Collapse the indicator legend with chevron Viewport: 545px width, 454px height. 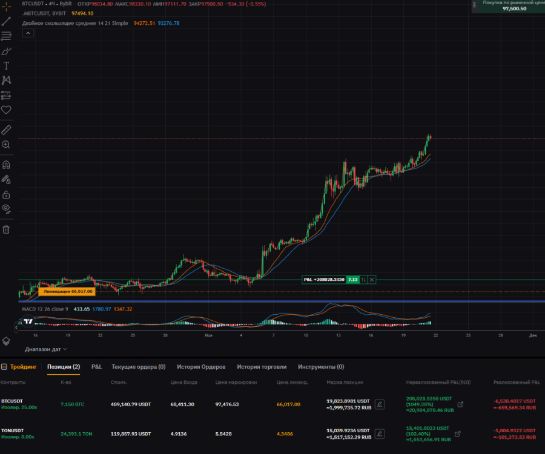[27, 33]
